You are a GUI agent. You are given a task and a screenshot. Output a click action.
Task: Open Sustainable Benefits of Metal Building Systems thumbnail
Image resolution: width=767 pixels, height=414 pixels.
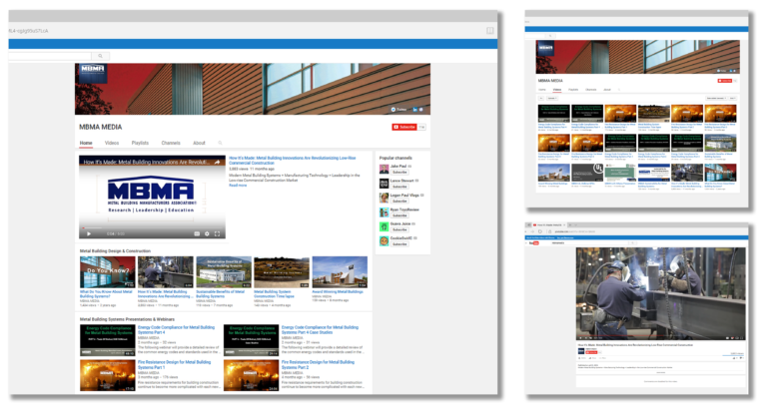point(224,271)
